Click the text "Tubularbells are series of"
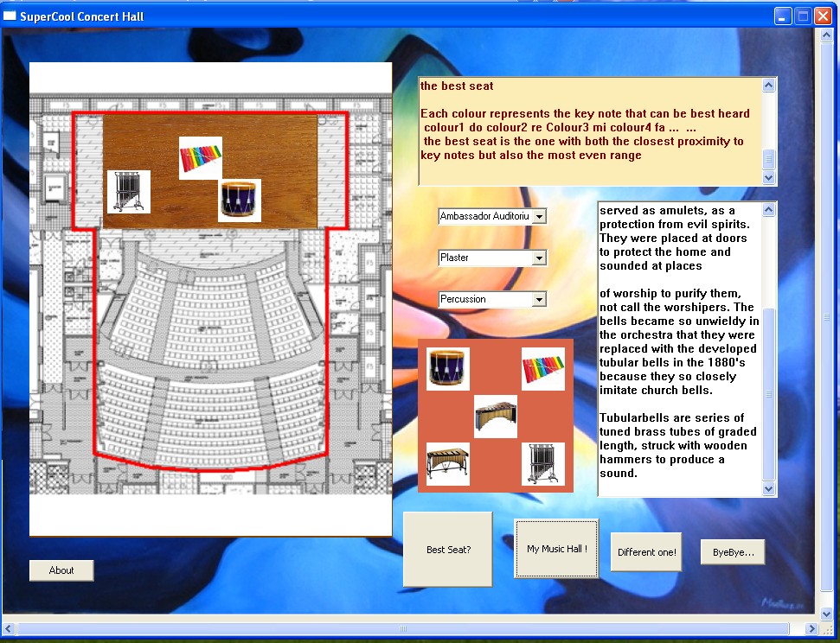This screenshot has width=840, height=643. pyautogui.click(x=672, y=418)
